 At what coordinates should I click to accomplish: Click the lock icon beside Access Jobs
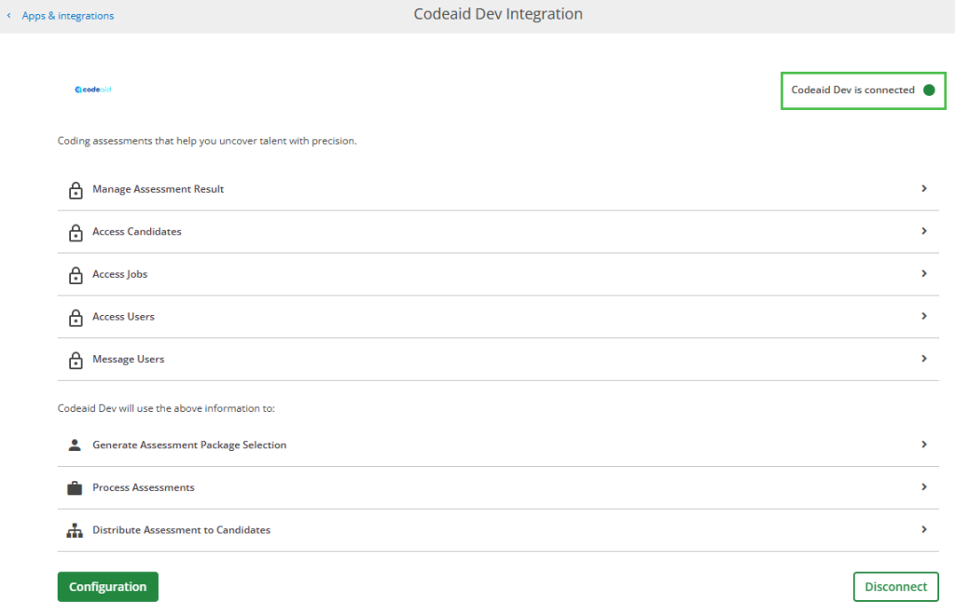[x=76, y=275]
